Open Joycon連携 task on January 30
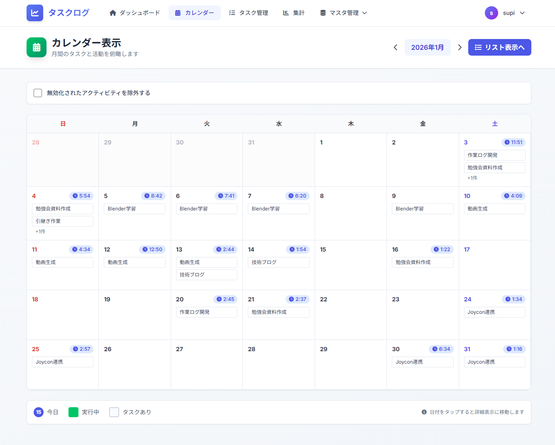The height and width of the screenshot is (445, 555). 422,362
